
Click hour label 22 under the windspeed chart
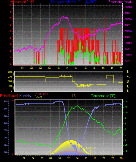(x=112, y=68)
